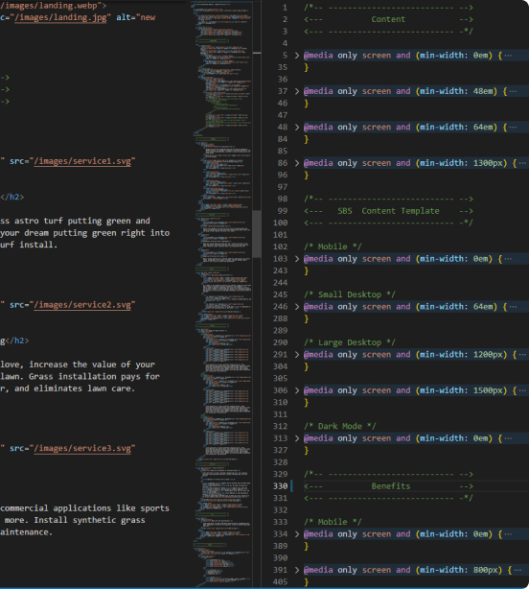Expand the folded block on line 5
529x589 pixels.
tap(297, 56)
